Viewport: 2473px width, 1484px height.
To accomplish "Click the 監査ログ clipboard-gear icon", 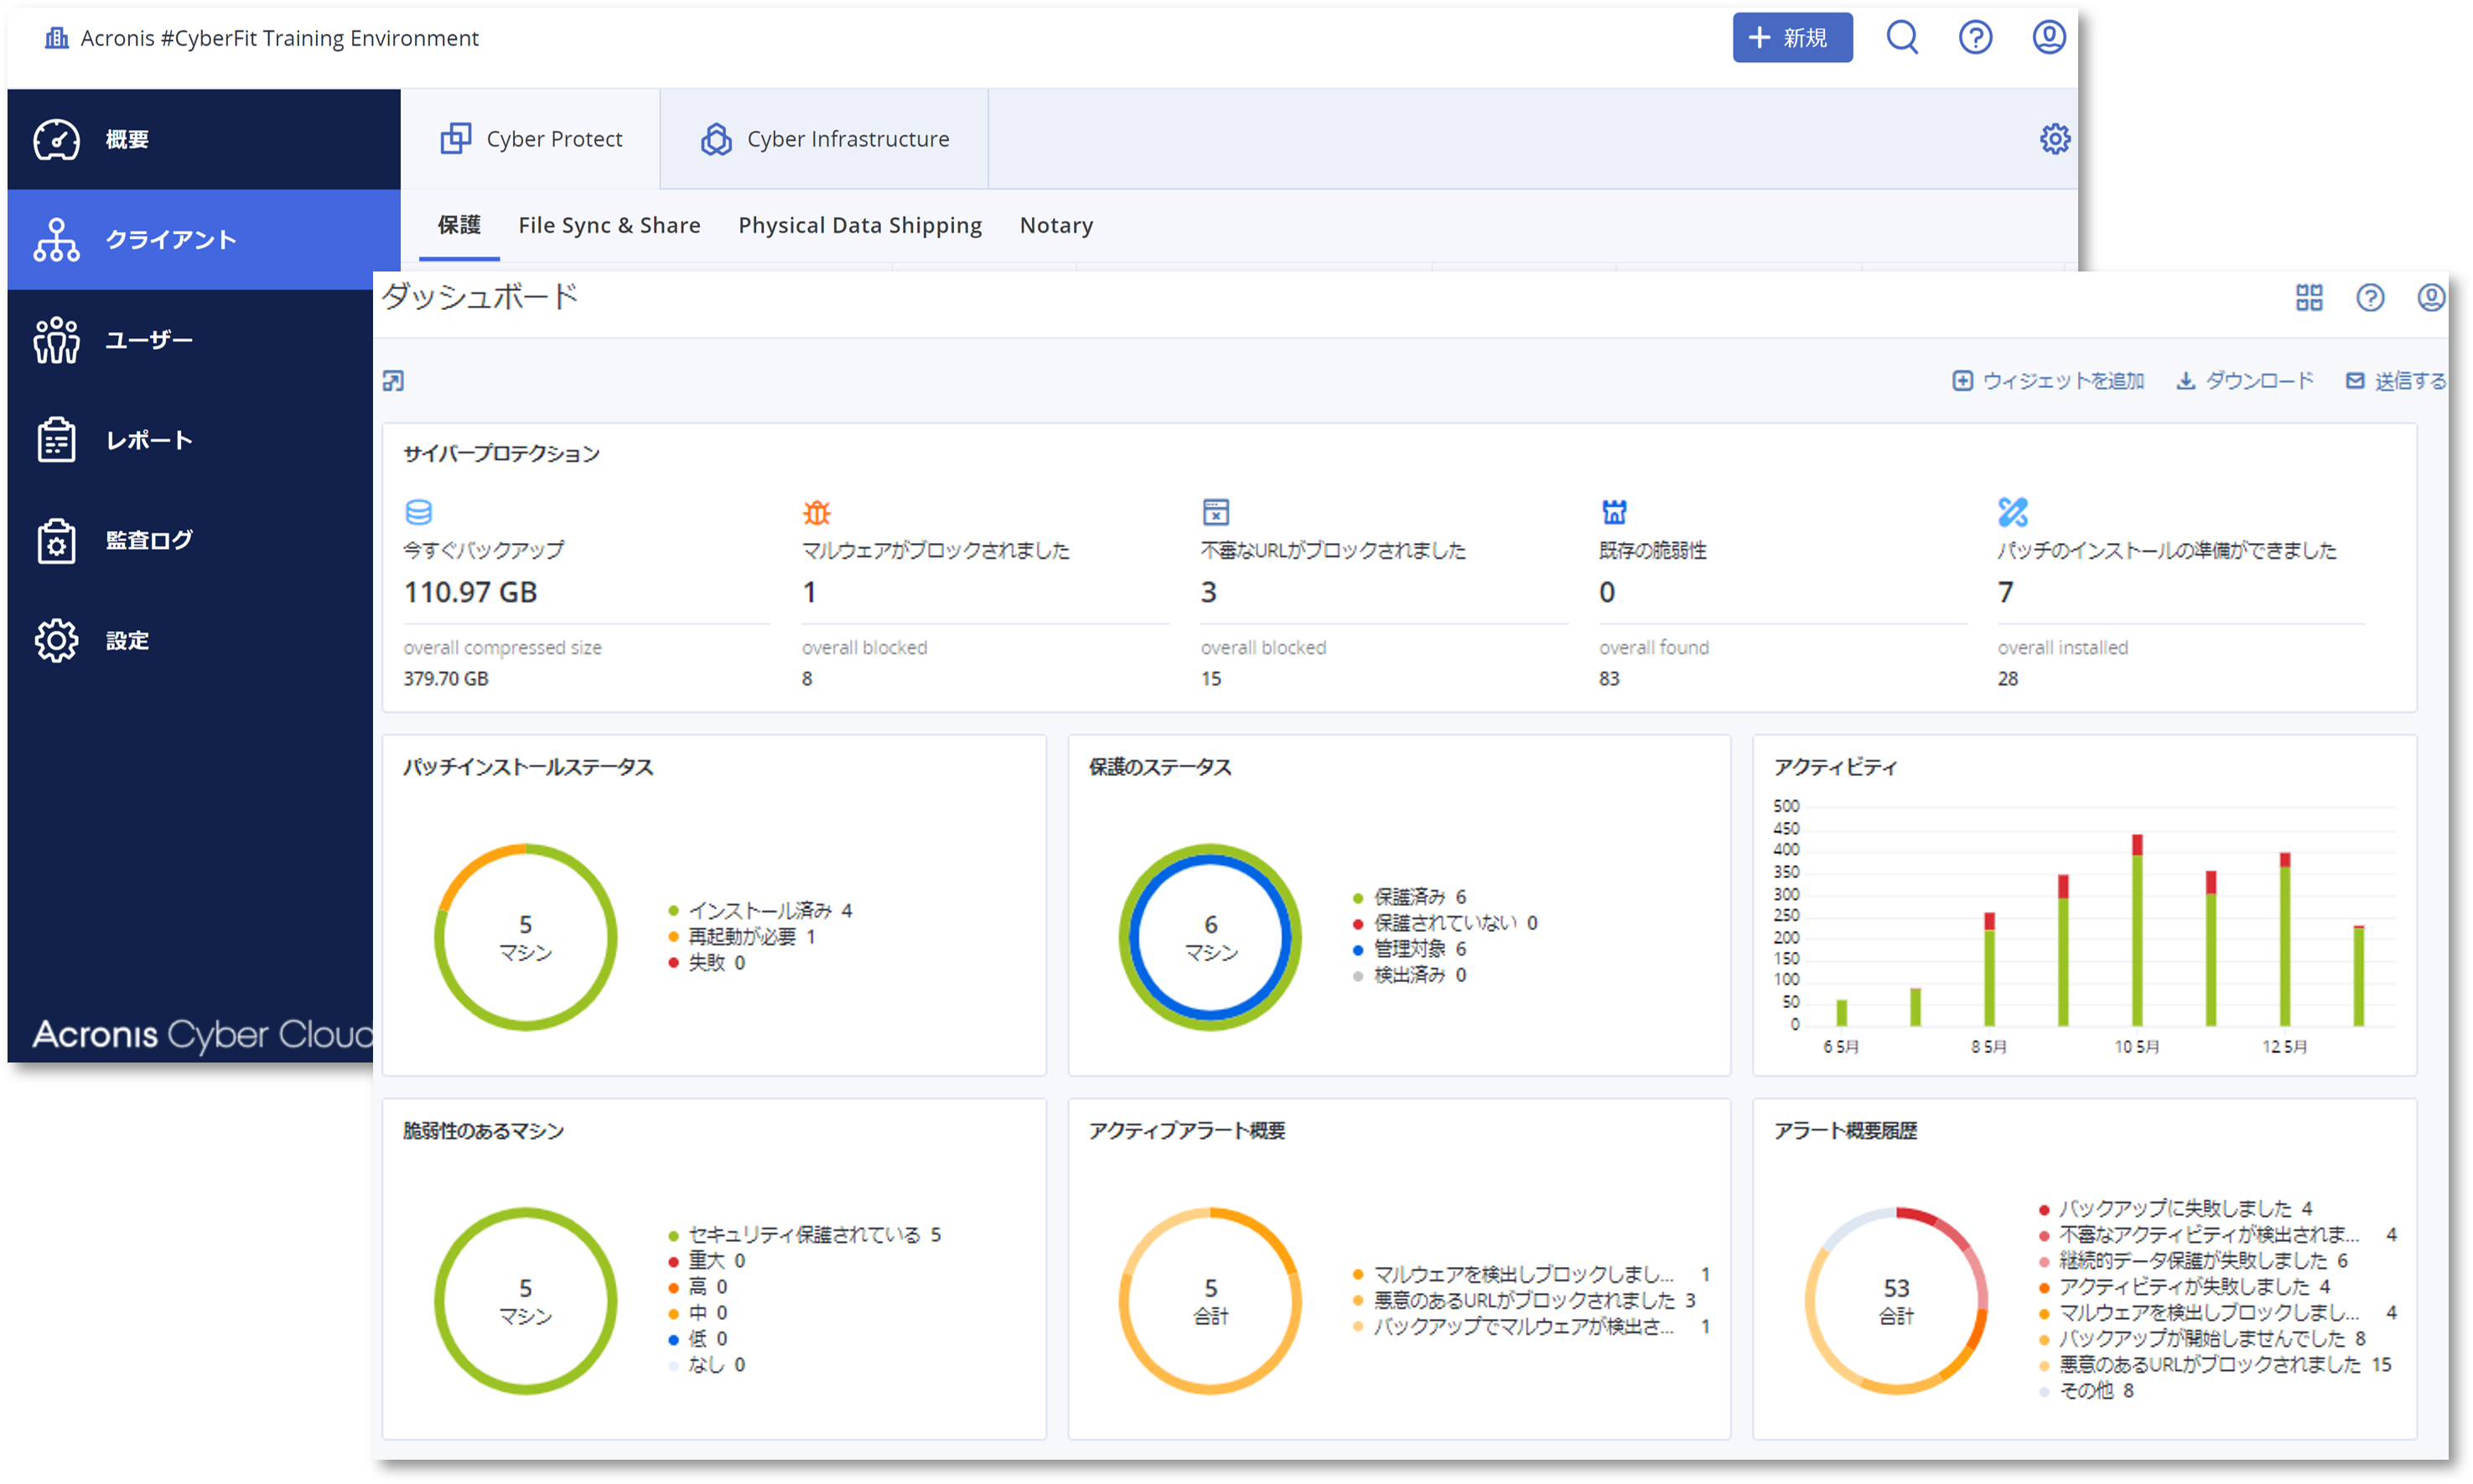I will pos(56,541).
